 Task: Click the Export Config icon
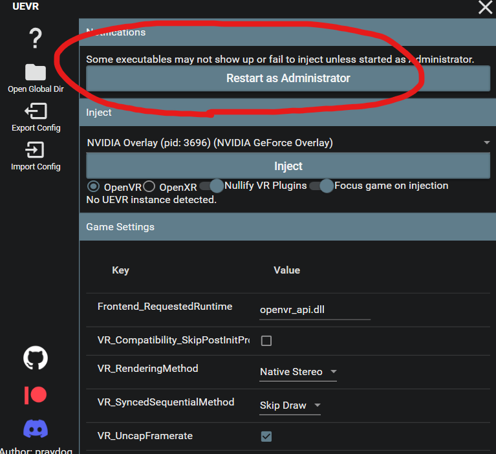[x=36, y=111]
